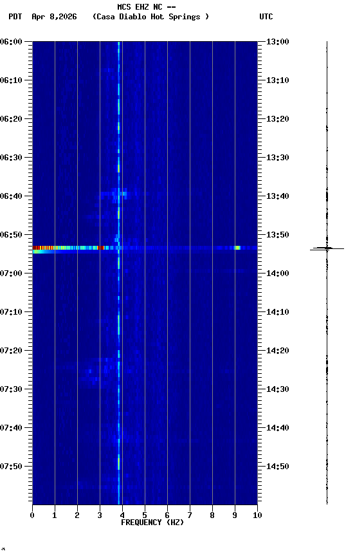The image size is (355, 556).
Task: Click the 07:30 PDT time label
Action: coord(11,389)
